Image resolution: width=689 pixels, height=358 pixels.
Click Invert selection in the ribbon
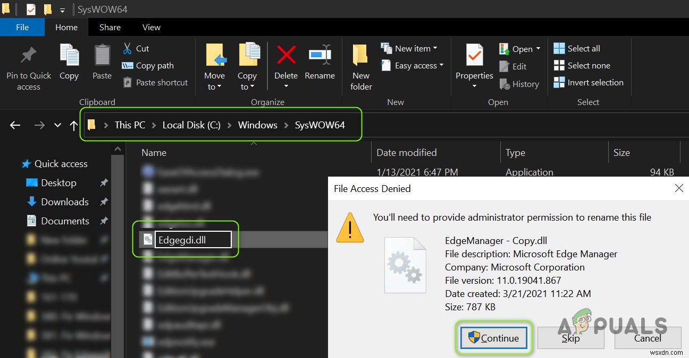589,83
